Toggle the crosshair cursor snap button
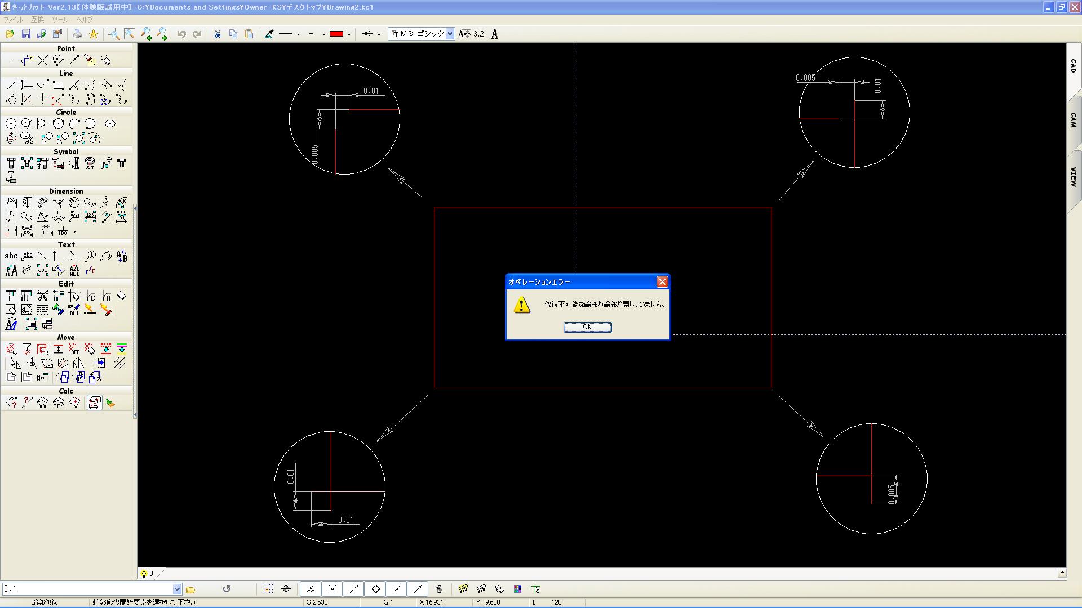The width and height of the screenshot is (1082, 608). coord(286,589)
